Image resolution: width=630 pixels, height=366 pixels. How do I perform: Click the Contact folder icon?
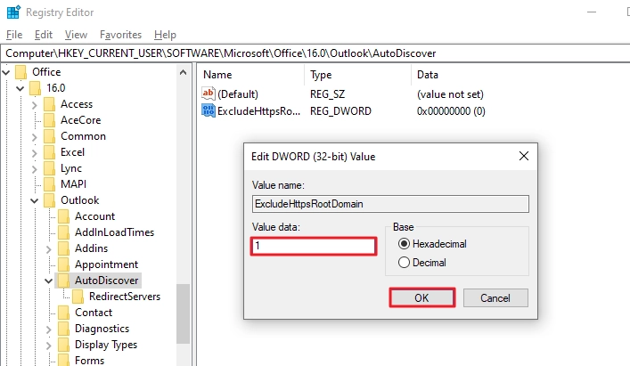tap(64, 313)
